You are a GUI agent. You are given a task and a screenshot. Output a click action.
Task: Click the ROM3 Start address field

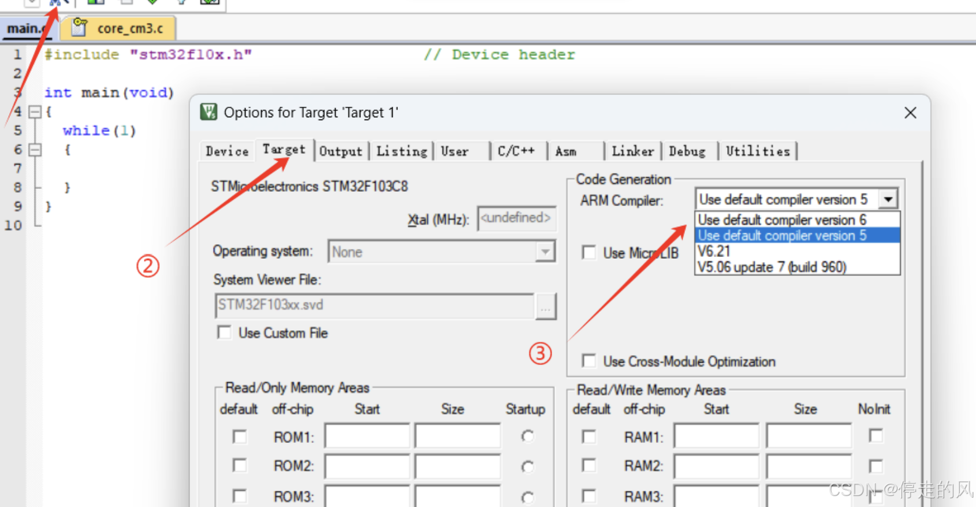pos(367,496)
